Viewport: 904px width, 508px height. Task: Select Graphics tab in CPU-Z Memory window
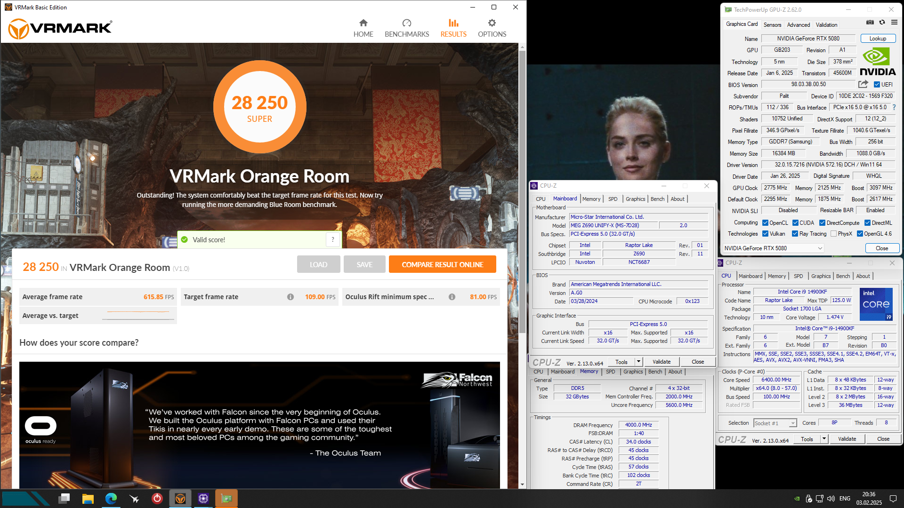[633, 372]
